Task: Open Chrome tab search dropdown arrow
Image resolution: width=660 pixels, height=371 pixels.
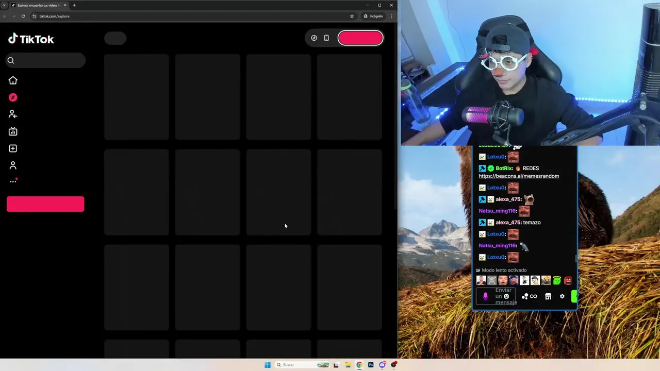Action: click(x=4, y=5)
